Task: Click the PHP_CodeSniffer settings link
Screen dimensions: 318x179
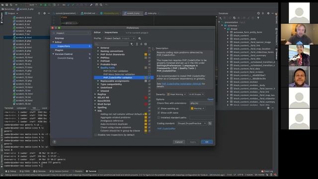Action: pyautogui.click(x=166, y=129)
